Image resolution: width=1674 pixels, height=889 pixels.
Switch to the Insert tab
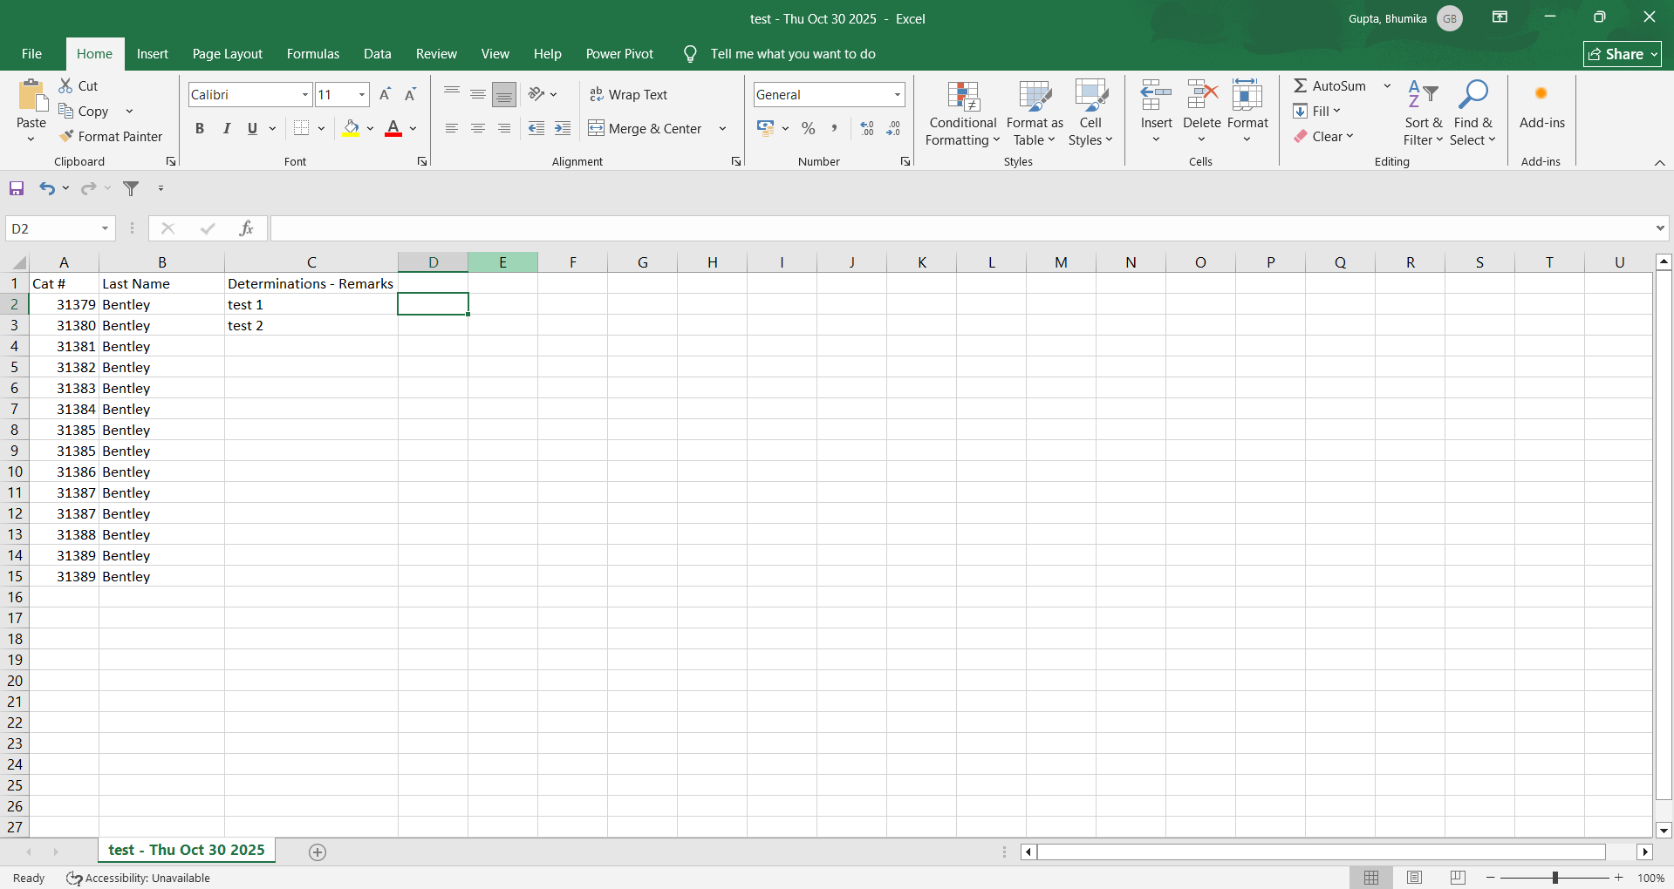[153, 54]
